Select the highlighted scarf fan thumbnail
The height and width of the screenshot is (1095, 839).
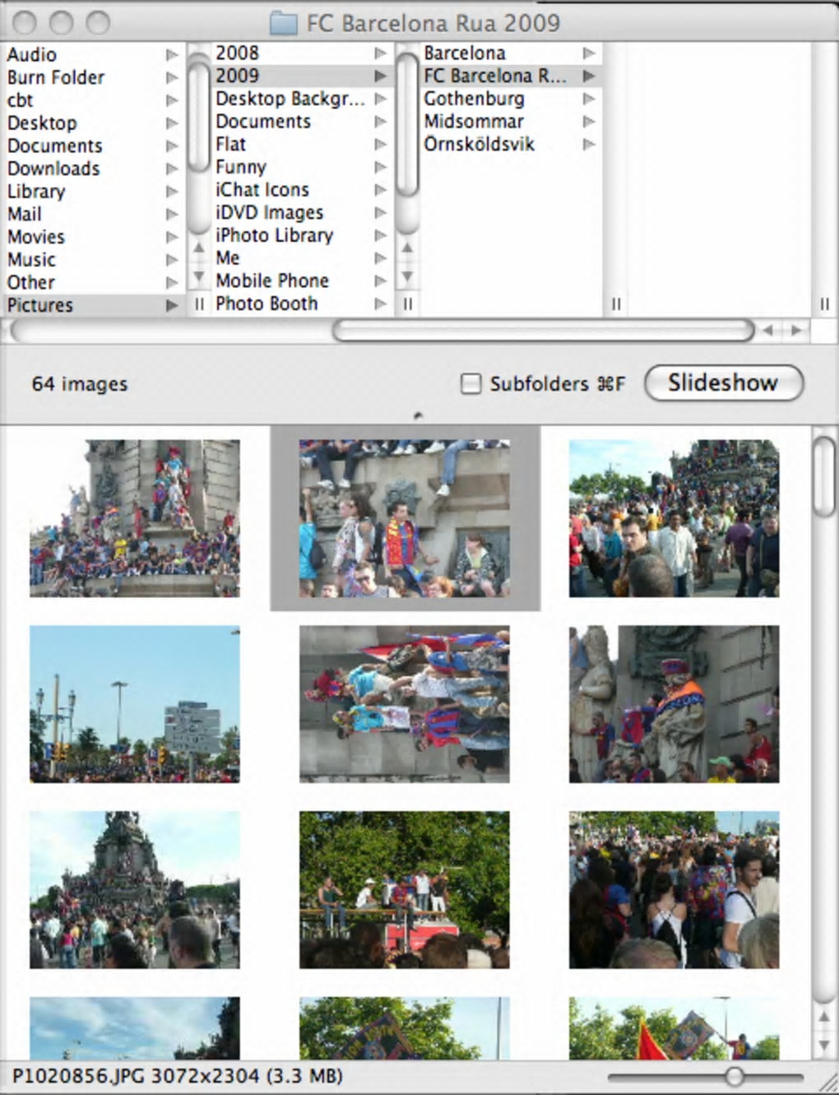405,518
